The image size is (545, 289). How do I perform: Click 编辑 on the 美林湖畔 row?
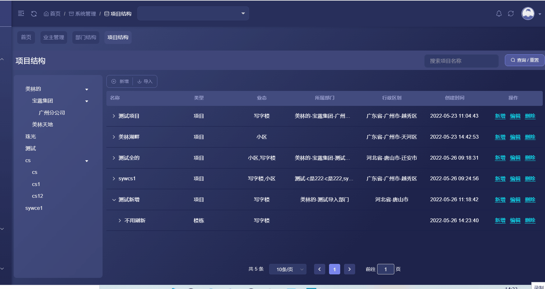coord(515,137)
